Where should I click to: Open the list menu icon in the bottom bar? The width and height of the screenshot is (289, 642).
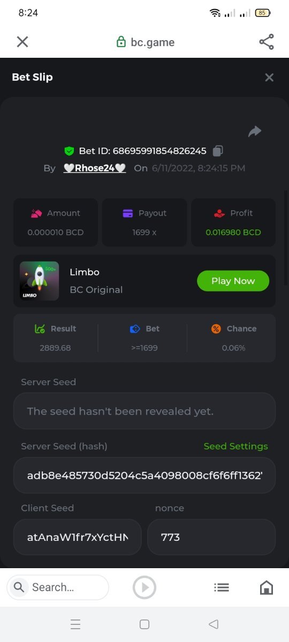pyautogui.click(x=222, y=587)
